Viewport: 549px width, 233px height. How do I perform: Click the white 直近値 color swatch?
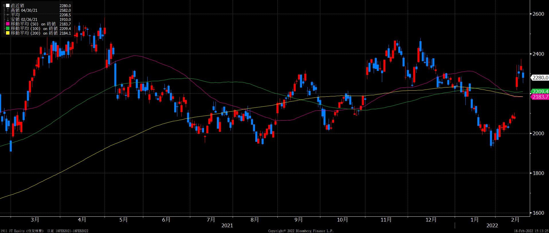click(8, 6)
